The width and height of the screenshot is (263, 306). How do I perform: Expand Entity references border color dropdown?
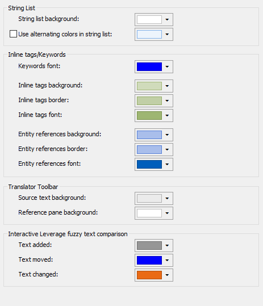point(167,149)
